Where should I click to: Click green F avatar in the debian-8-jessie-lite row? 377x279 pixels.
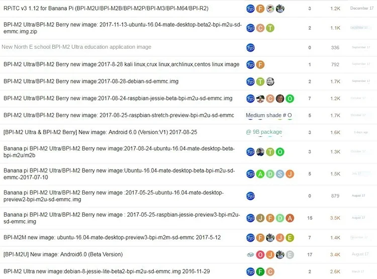tap(260, 272)
